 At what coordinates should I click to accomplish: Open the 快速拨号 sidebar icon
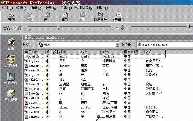(x=11, y=61)
